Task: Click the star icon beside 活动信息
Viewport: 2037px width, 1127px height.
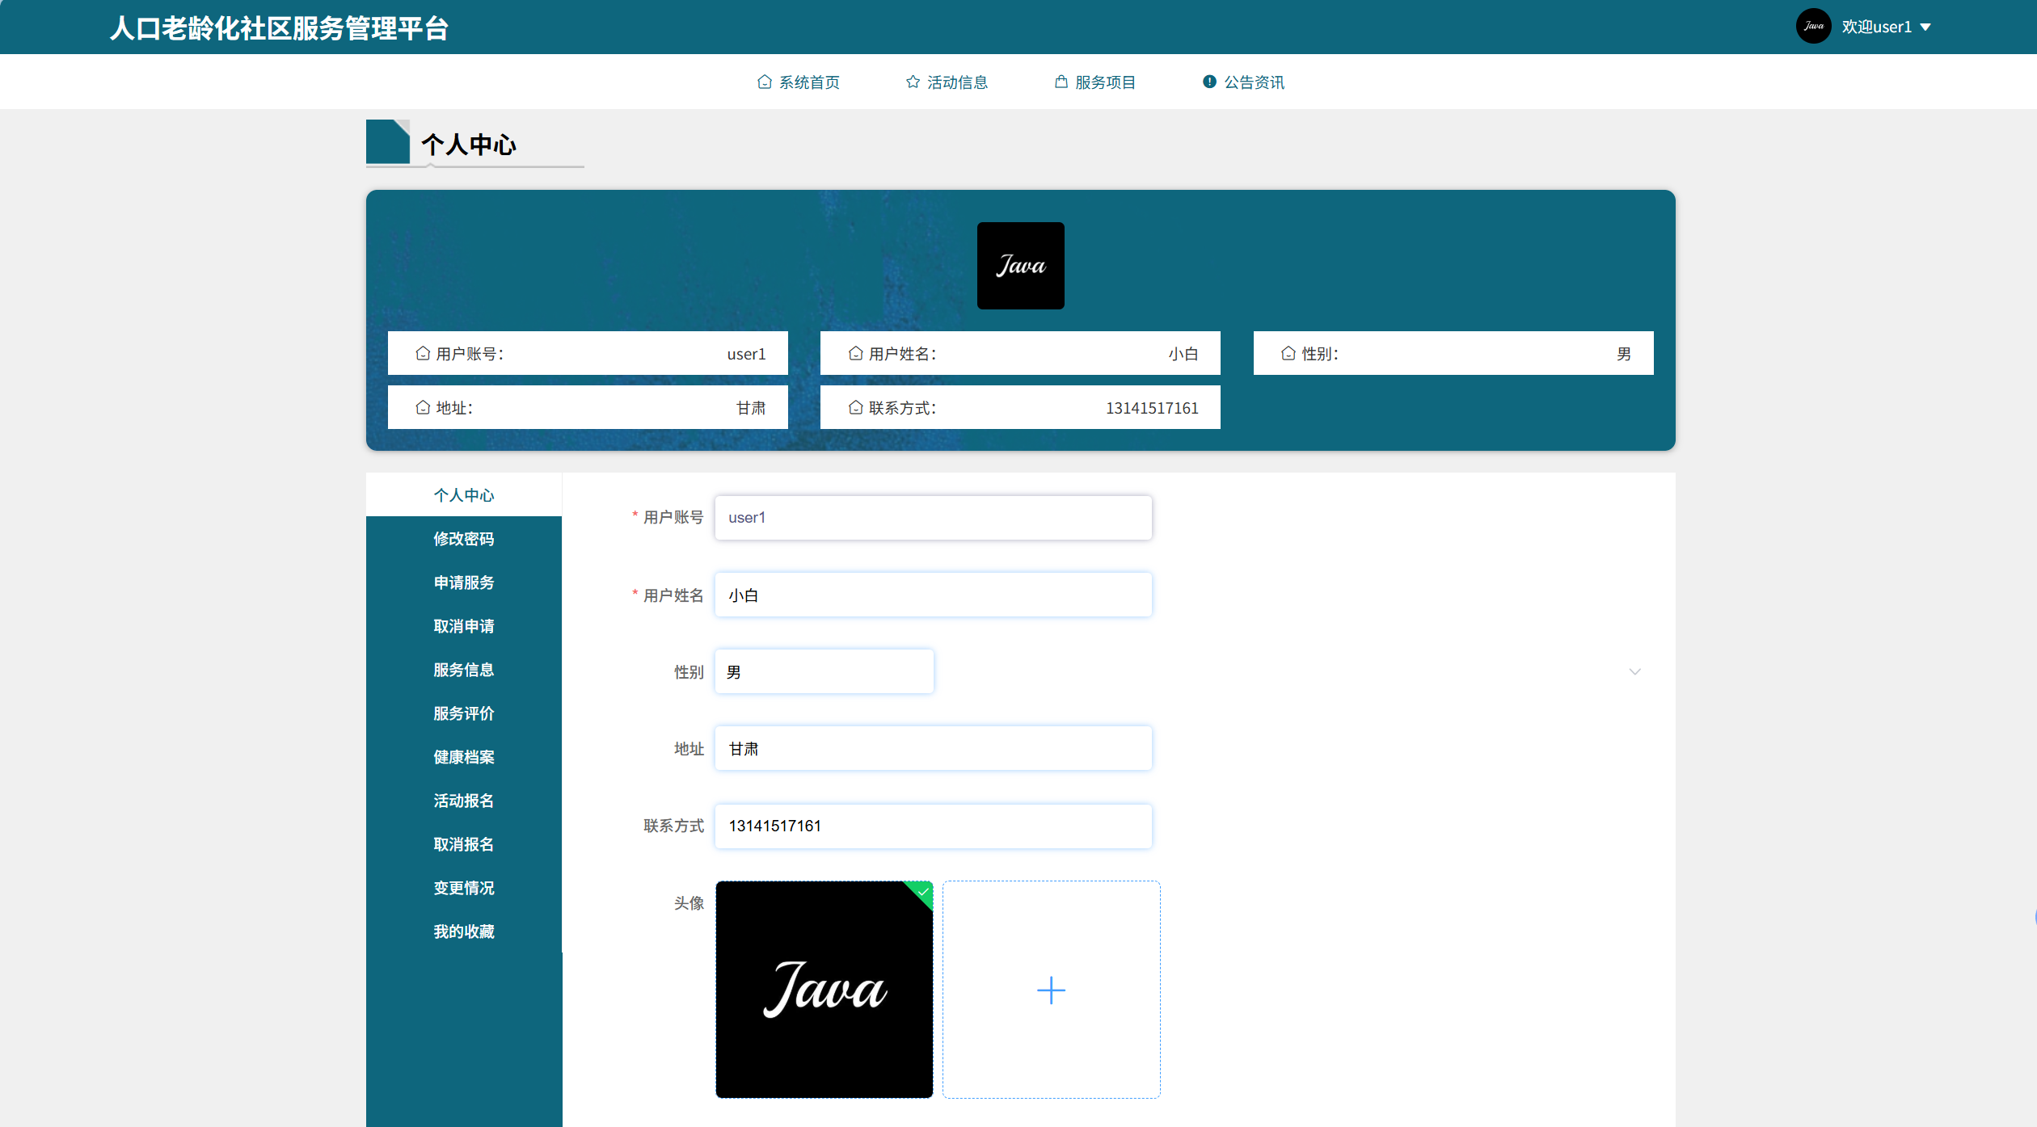Action: pos(913,82)
